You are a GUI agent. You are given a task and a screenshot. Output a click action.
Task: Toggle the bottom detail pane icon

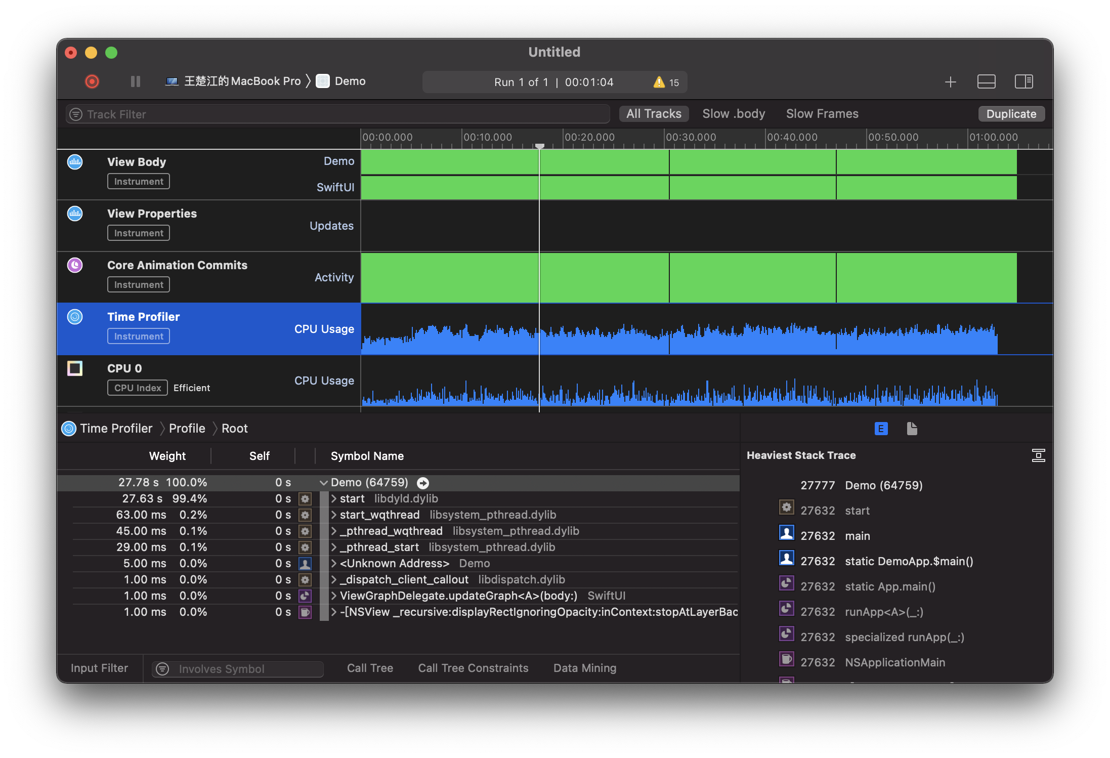pyautogui.click(x=986, y=81)
